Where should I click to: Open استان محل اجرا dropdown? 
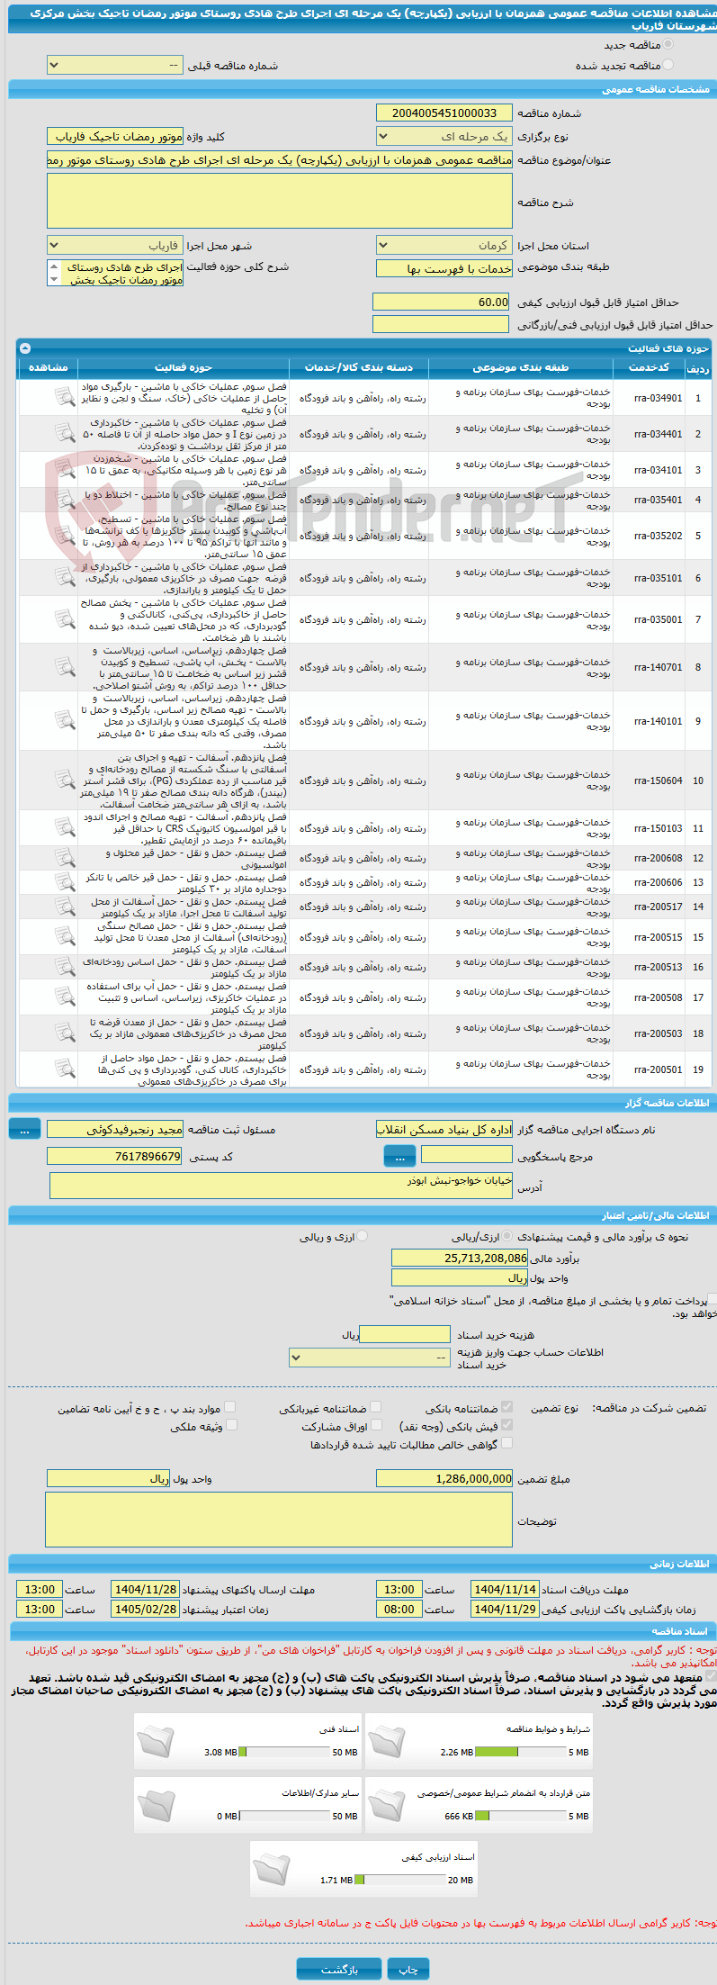tap(444, 245)
